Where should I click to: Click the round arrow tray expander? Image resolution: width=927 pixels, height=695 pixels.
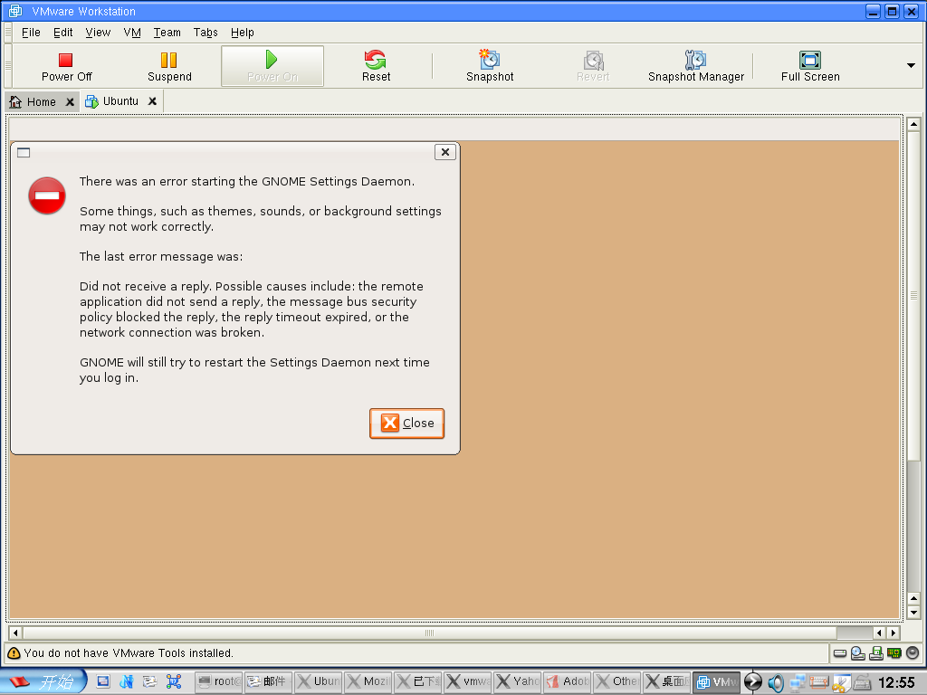[752, 681]
